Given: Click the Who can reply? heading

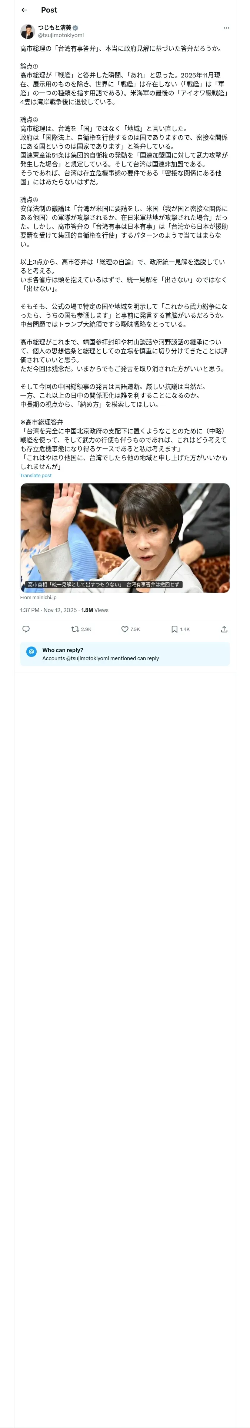Looking at the screenshot, I should [63, 650].
